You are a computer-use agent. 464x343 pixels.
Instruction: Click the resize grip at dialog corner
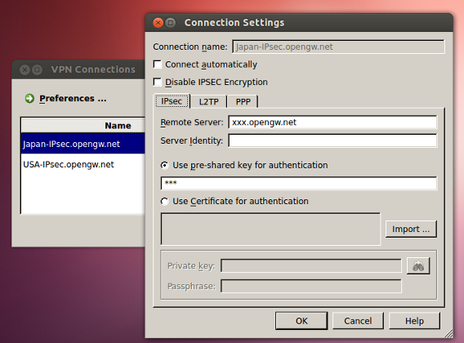pyautogui.click(x=448, y=333)
